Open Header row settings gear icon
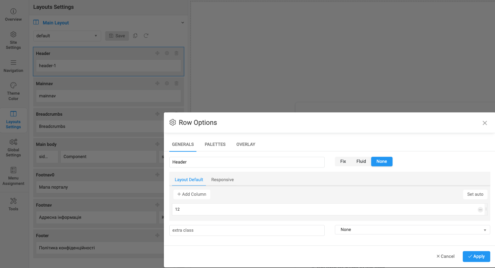 [167, 53]
